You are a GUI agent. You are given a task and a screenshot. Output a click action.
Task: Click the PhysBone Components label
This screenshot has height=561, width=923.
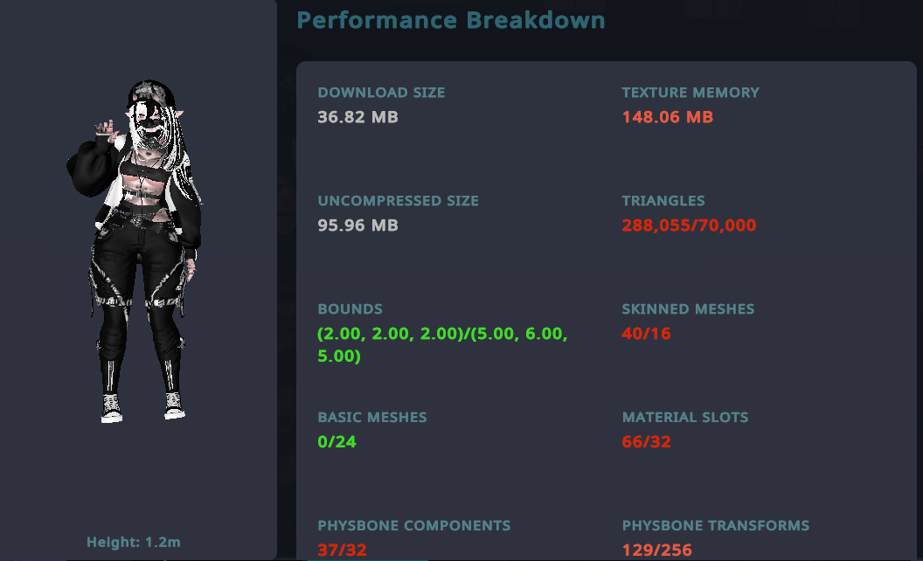(x=413, y=526)
